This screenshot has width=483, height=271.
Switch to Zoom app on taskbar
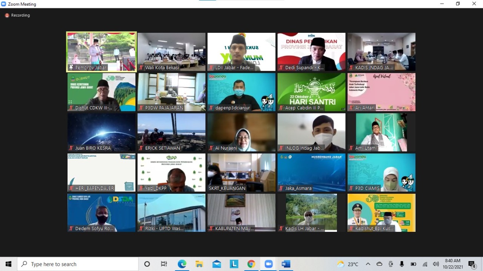tap(269, 264)
